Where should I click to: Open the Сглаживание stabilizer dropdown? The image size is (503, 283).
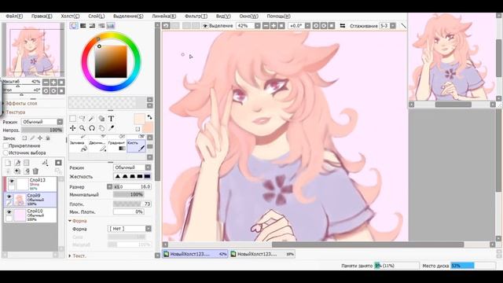coord(393,26)
